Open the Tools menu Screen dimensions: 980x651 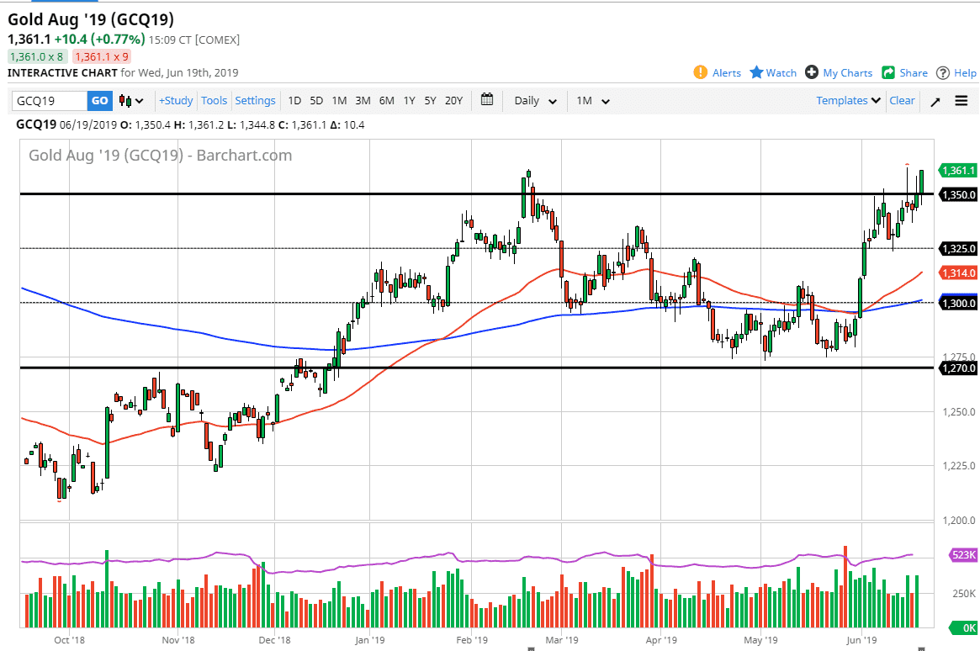(x=214, y=100)
